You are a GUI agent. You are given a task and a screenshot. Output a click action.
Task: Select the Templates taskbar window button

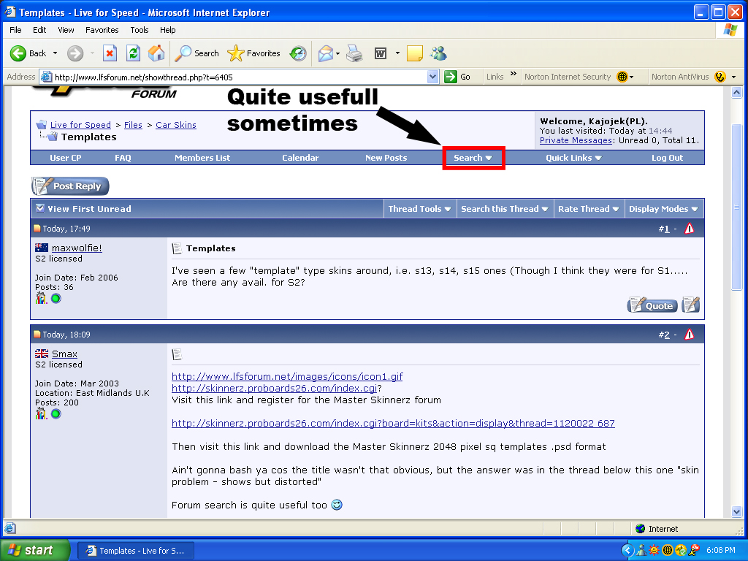(x=135, y=551)
